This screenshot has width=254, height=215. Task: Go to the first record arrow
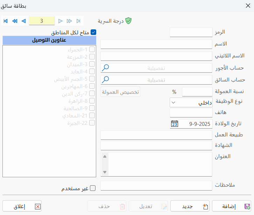point(6,21)
